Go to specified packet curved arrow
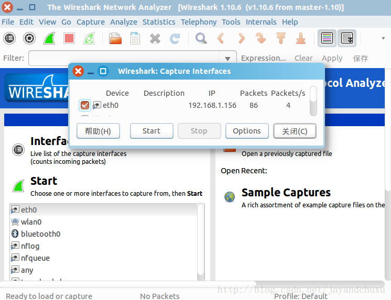 (261, 38)
